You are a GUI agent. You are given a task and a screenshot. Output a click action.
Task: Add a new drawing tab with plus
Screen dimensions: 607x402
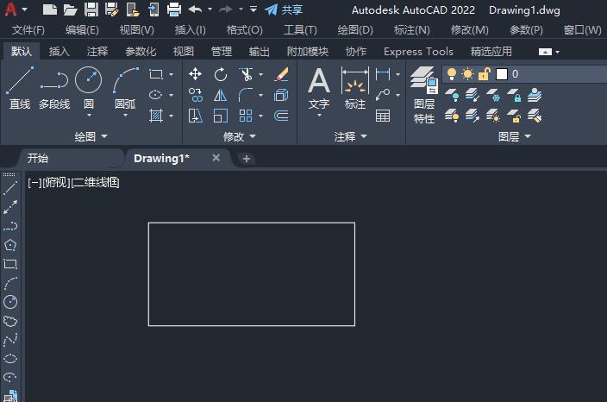[247, 159]
